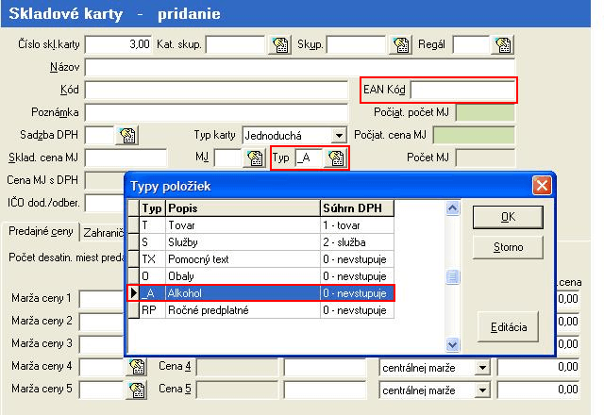Click the Editácia button

click(508, 326)
